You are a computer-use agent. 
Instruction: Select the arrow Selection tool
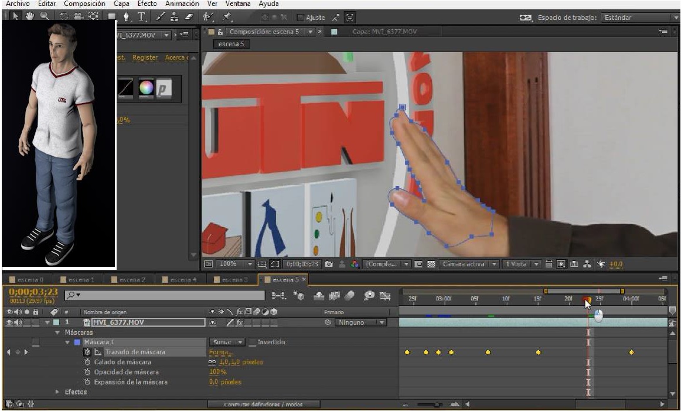(x=15, y=16)
